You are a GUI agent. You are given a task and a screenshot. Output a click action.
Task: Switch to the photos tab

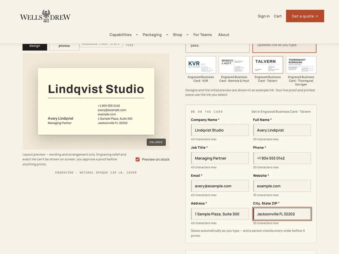click(64, 47)
